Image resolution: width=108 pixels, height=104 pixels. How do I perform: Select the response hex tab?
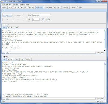(x=17, y=59)
